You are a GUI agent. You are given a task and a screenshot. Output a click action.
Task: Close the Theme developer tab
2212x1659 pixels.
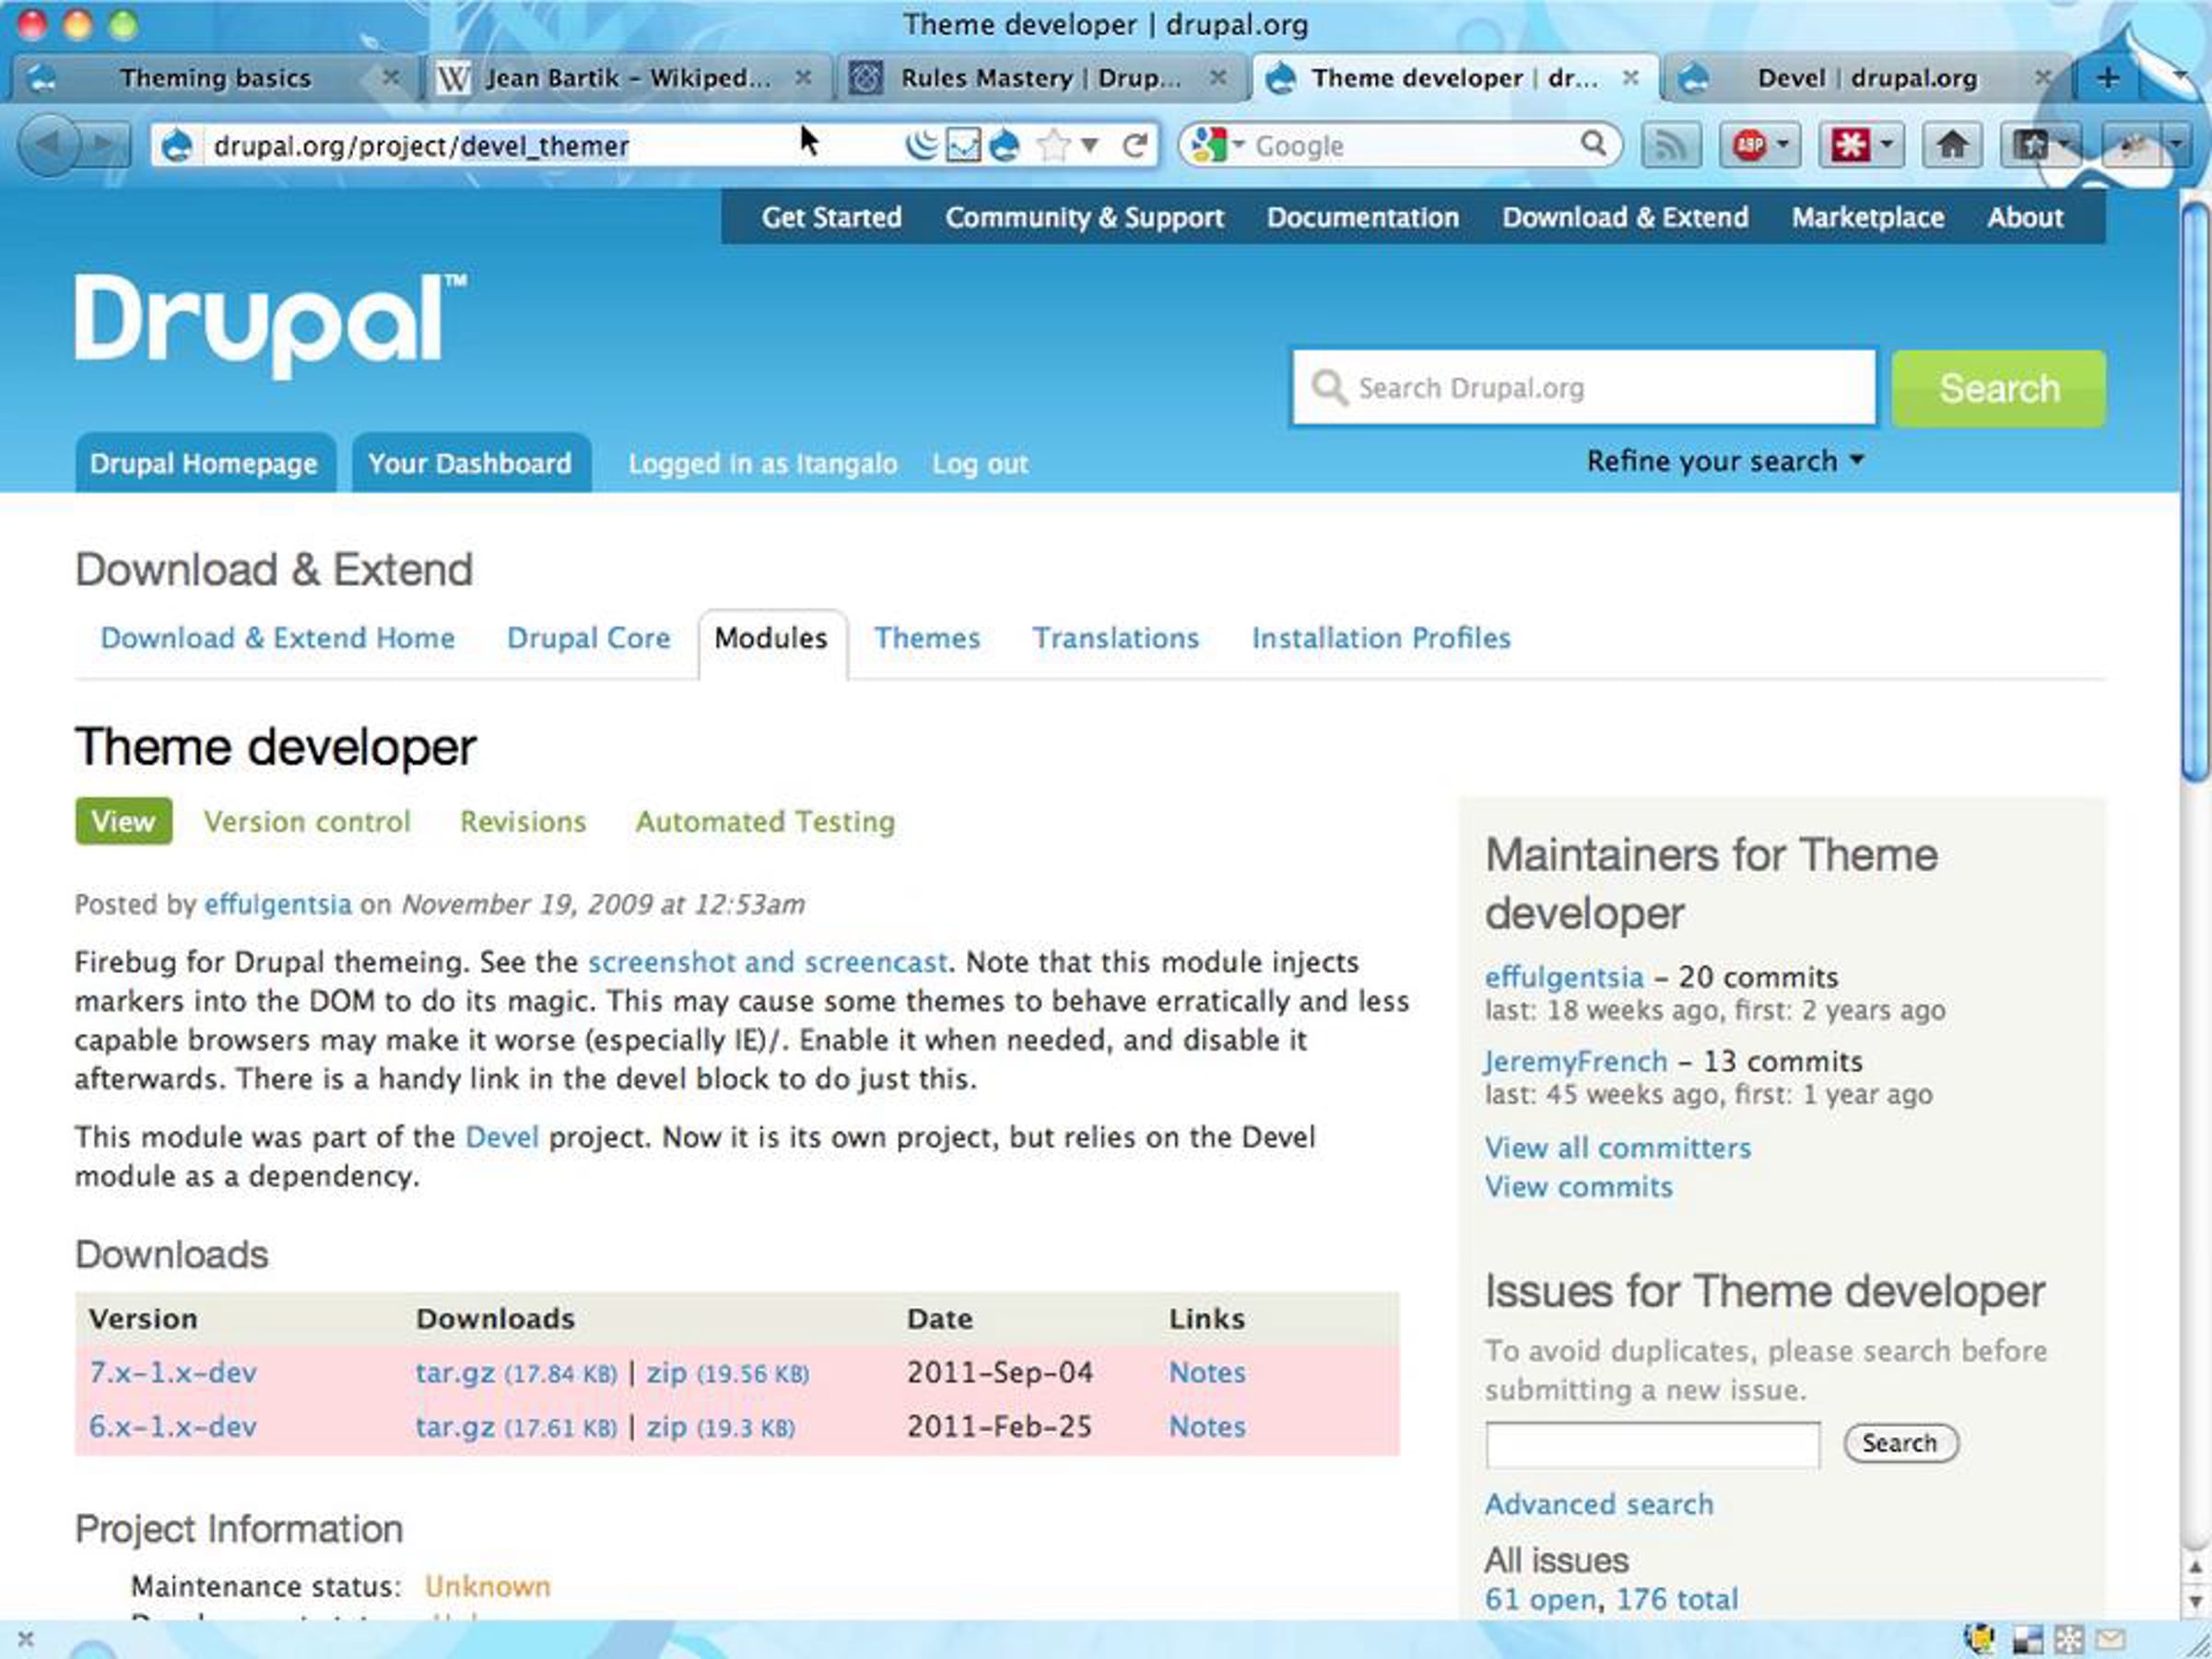(x=1630, y=77)
